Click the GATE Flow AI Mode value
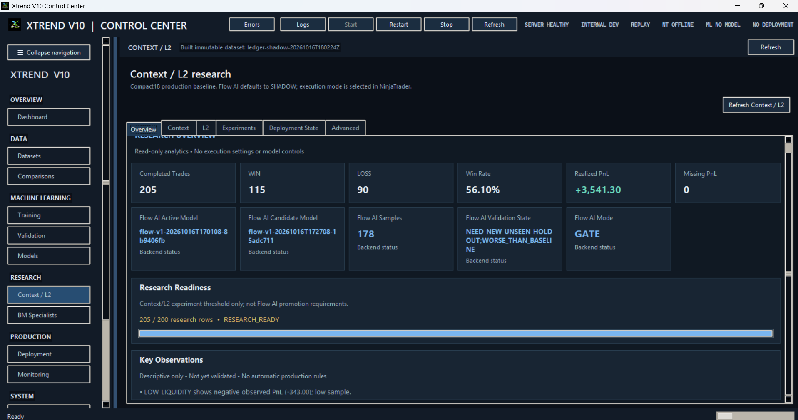The height and width of the screenshot is (420, 798). pos(587,234)
